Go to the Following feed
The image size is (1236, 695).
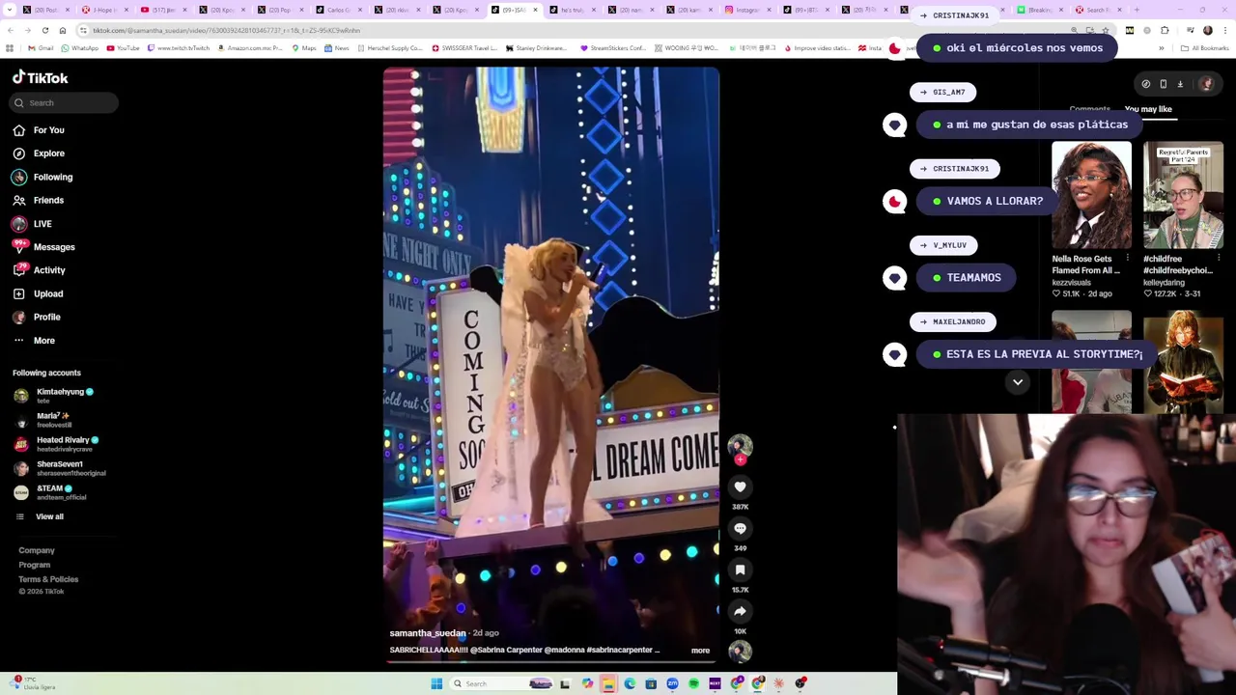pyautogui.click(x=42, y=177)
